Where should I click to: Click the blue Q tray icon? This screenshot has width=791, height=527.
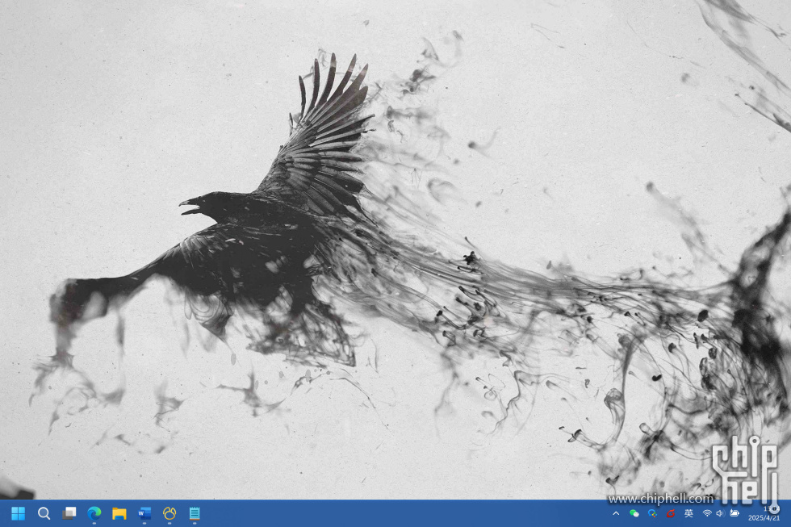click(x=652, y=513)
